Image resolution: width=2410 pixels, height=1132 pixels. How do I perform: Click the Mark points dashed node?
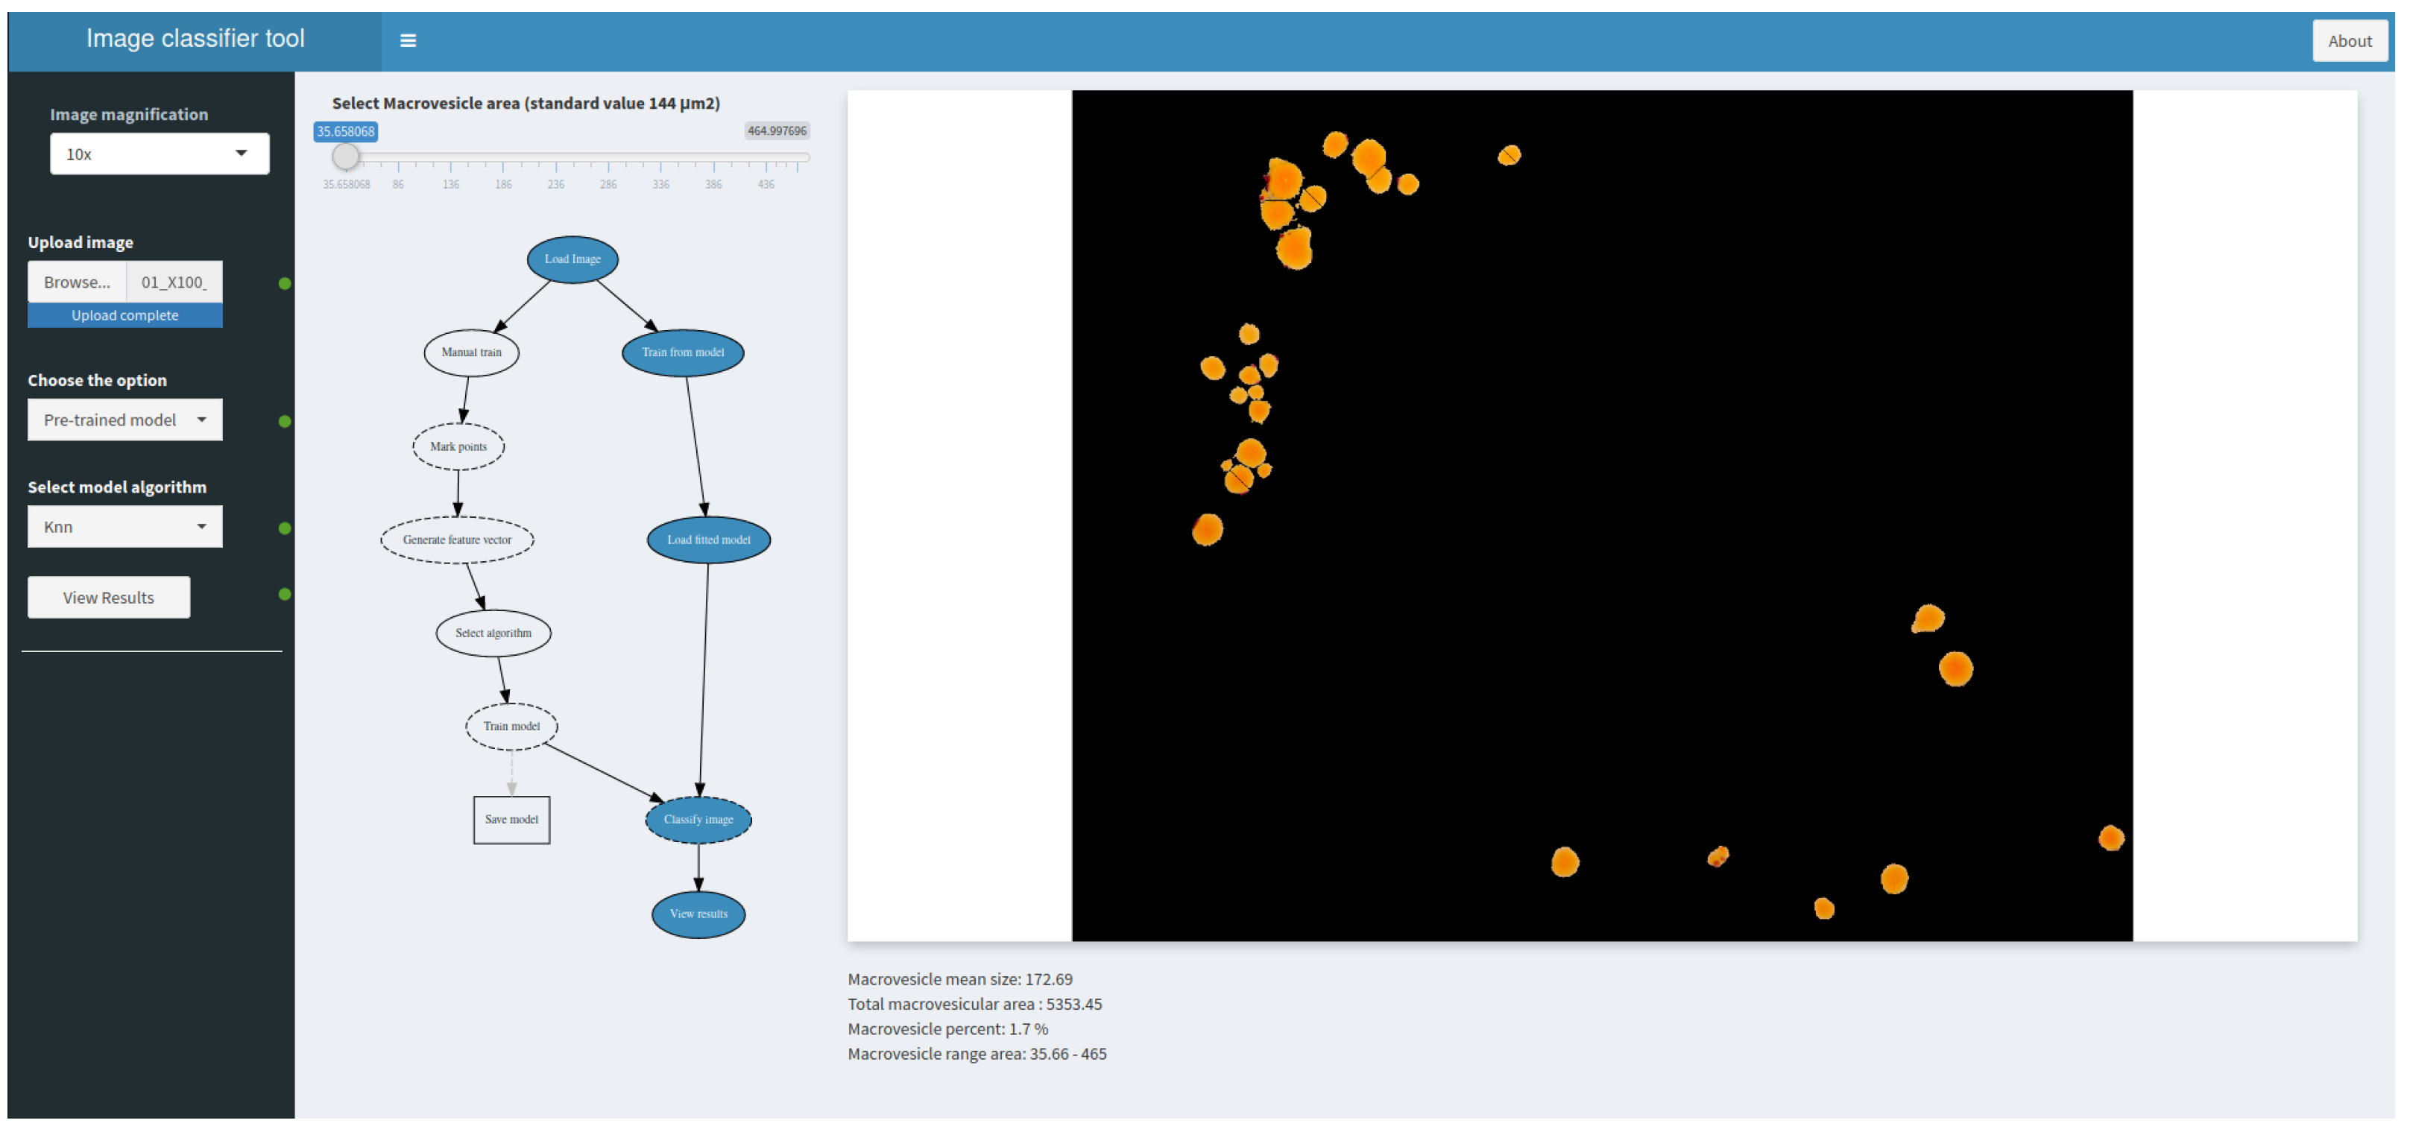(x=458, y=447)
